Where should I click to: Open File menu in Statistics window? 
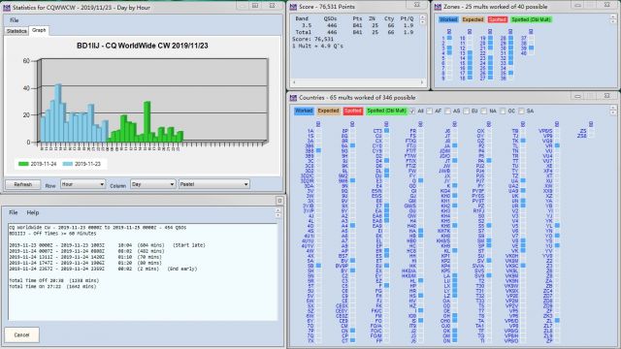point(15,20)
